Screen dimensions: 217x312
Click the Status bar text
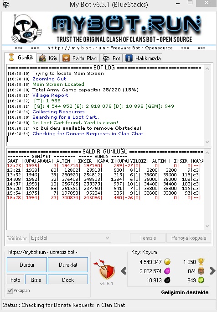[x=64, y=305]
